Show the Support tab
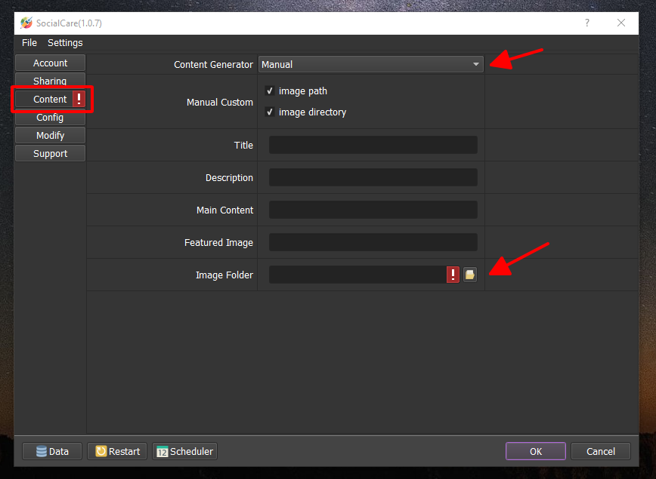The width and height of the screenshot is (656, 479). coord(50,154)
